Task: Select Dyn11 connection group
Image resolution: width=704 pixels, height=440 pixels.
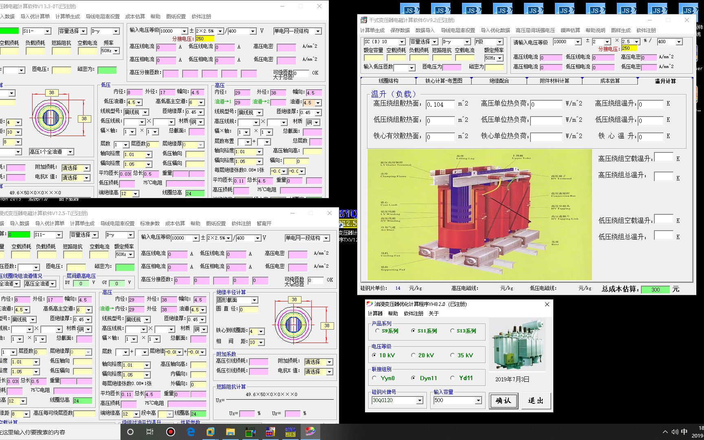Action: pyautogui.click(x=414, y=378)
